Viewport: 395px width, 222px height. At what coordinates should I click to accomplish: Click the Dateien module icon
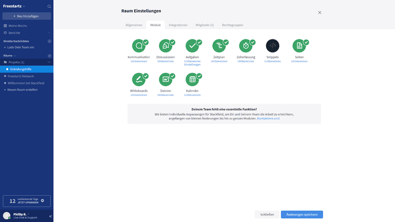pyautogui.click(x=165, y=79)
